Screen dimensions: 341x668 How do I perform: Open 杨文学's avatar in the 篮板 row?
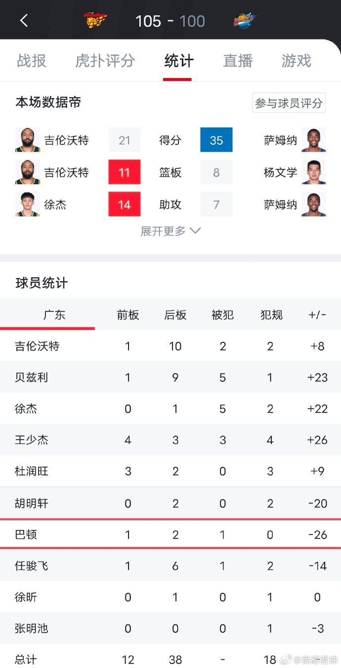[314, 172]
